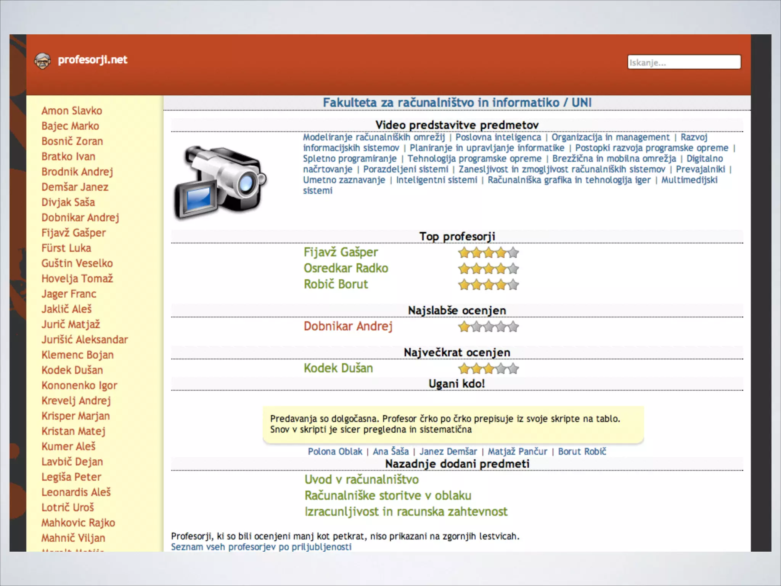Open Računalniške storitve v oblaku subject
This screenshot has height=586, width=781.
(x=388, y=496)
